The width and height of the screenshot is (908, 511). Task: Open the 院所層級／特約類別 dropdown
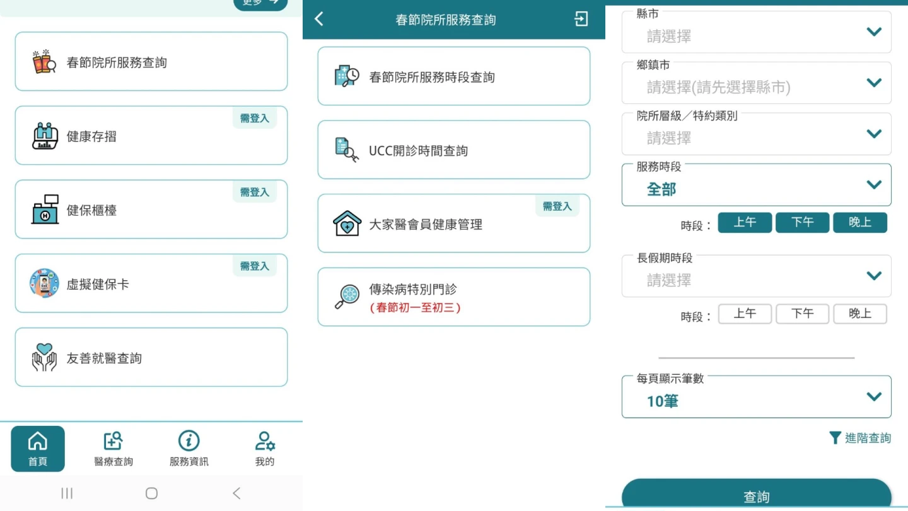873,134
